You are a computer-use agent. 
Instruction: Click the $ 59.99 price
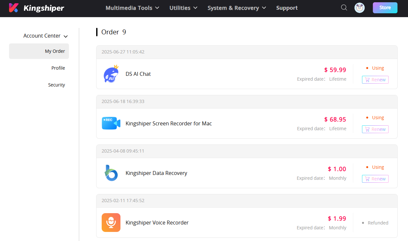point(335,70)
